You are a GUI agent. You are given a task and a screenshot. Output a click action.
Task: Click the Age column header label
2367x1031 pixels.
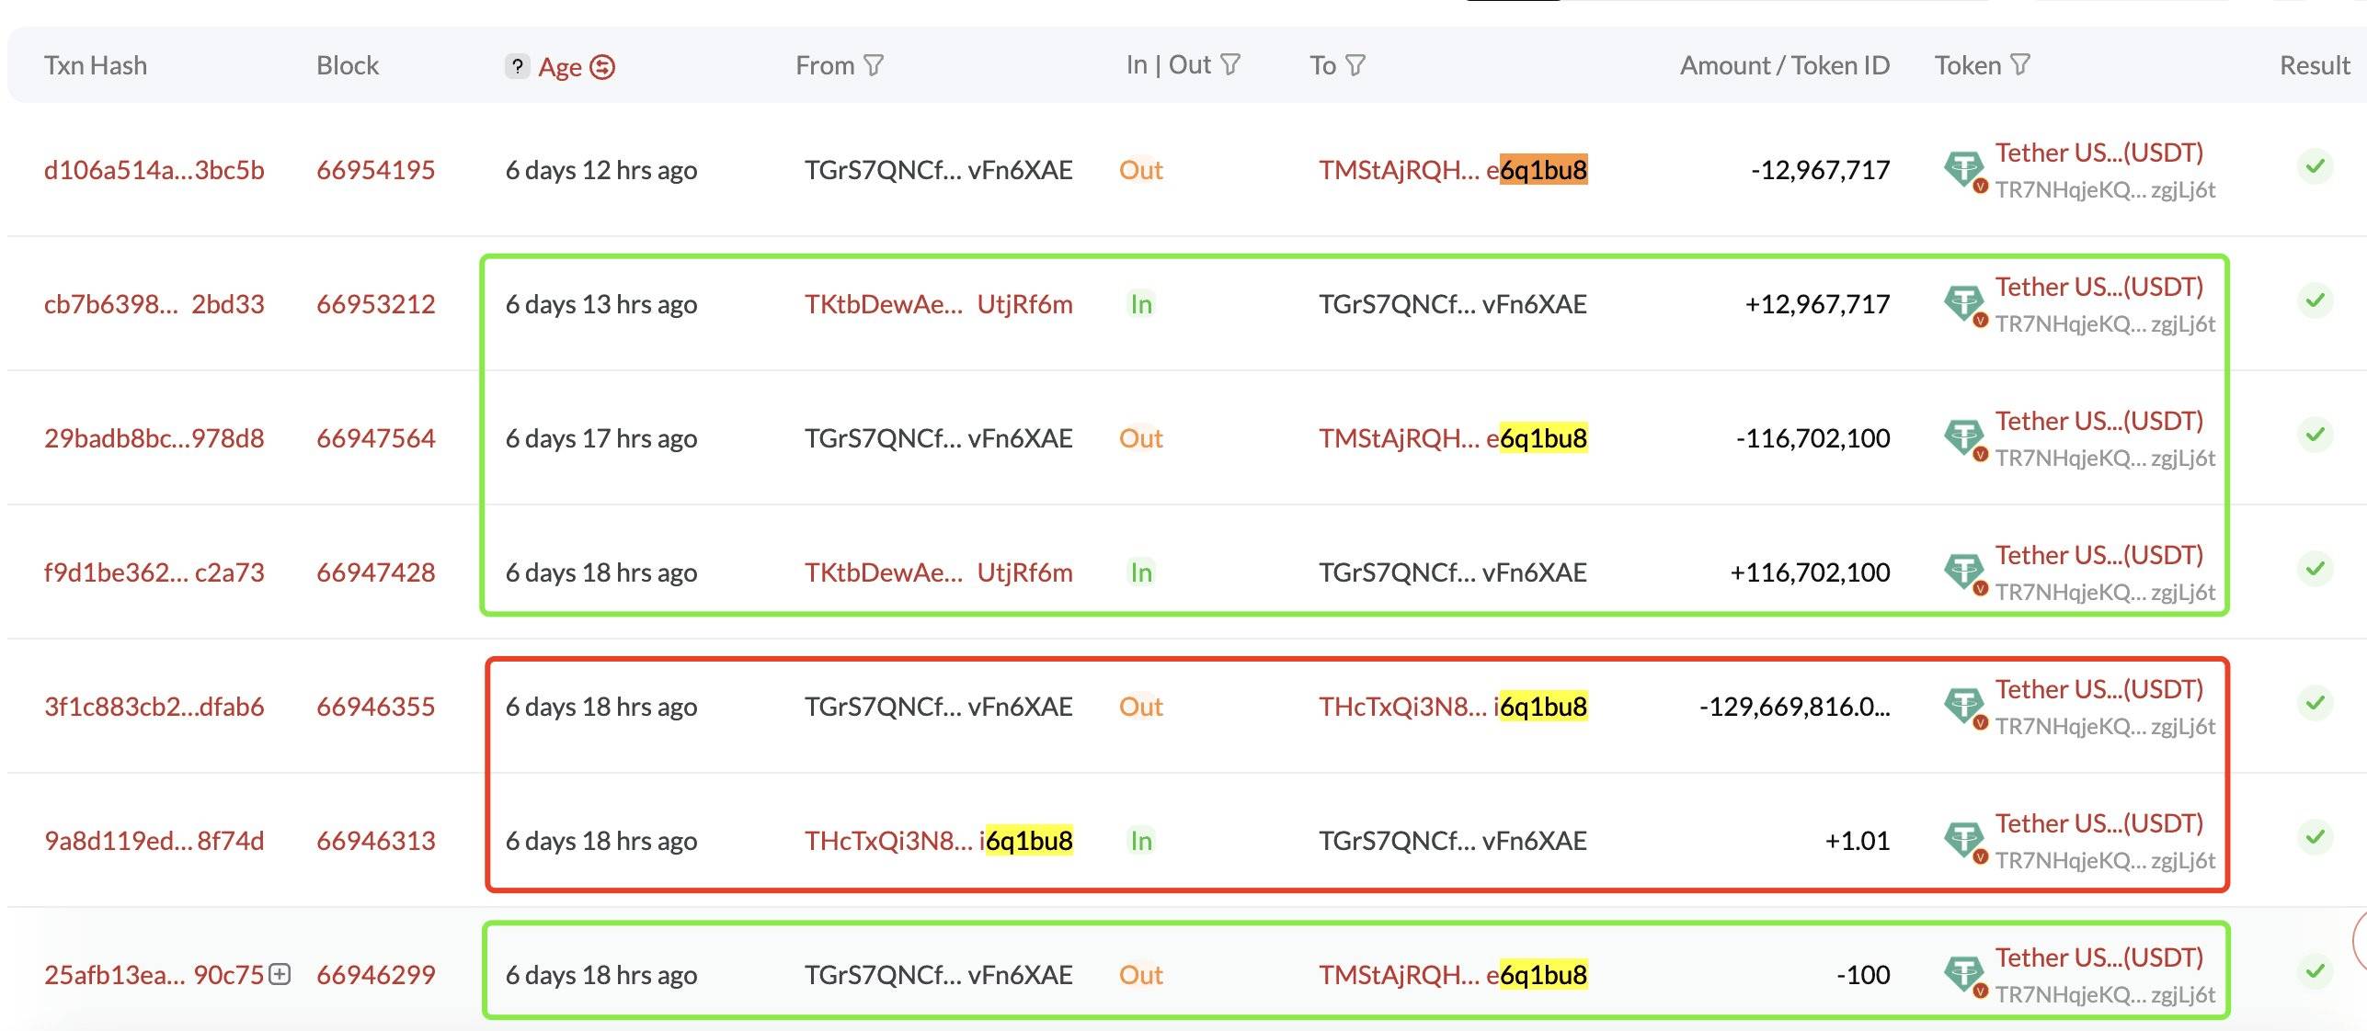(560, 67)
